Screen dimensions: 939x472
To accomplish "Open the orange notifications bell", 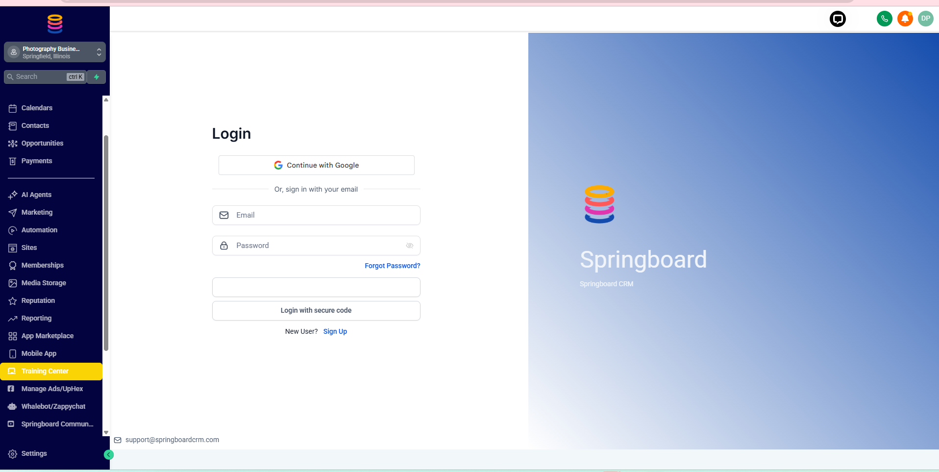I will [x=905, y=19].
